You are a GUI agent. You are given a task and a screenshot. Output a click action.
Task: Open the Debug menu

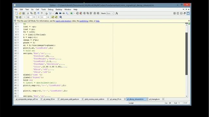click(51, 9)
